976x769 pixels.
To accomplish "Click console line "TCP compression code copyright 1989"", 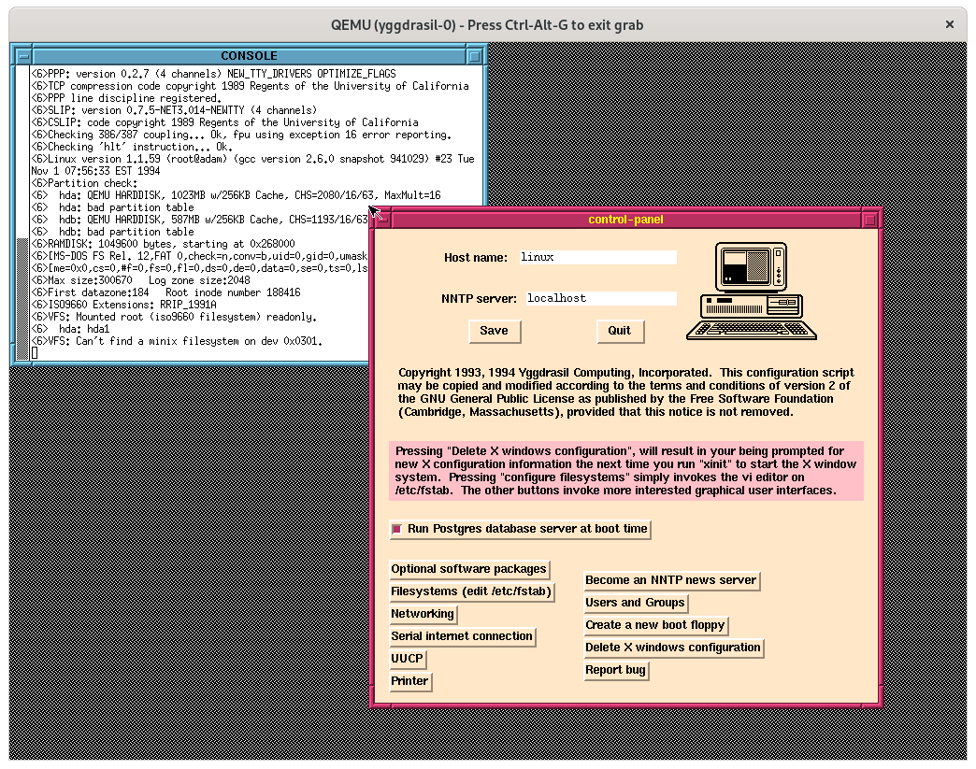I will coord(251,87).
